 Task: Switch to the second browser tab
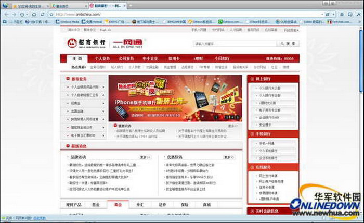(69, 6)
